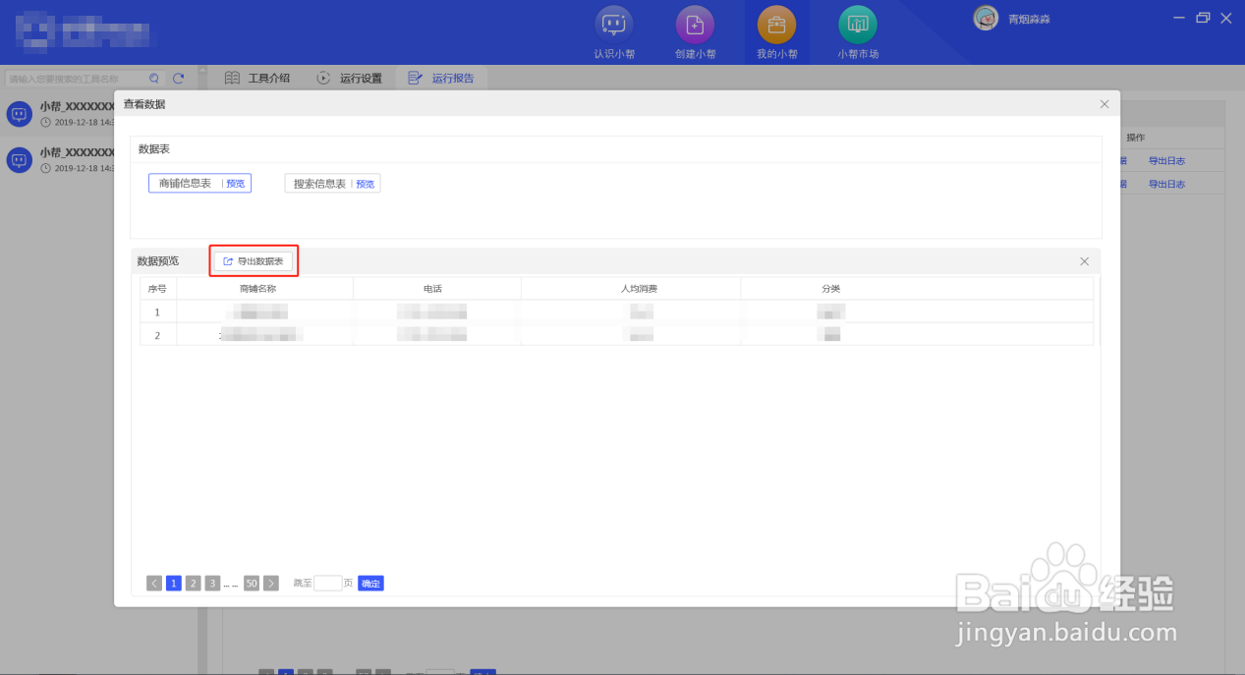The image size is (1245, 675).
Task: Click the 电话 column header
Action: pyautogui.click(x=432, y=289)
